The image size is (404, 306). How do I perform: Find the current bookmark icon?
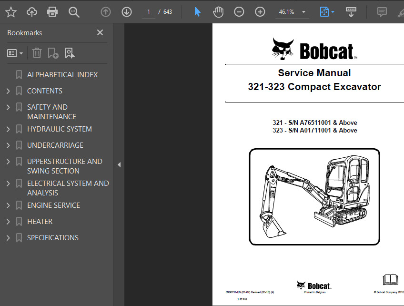[x=70, y=53]
